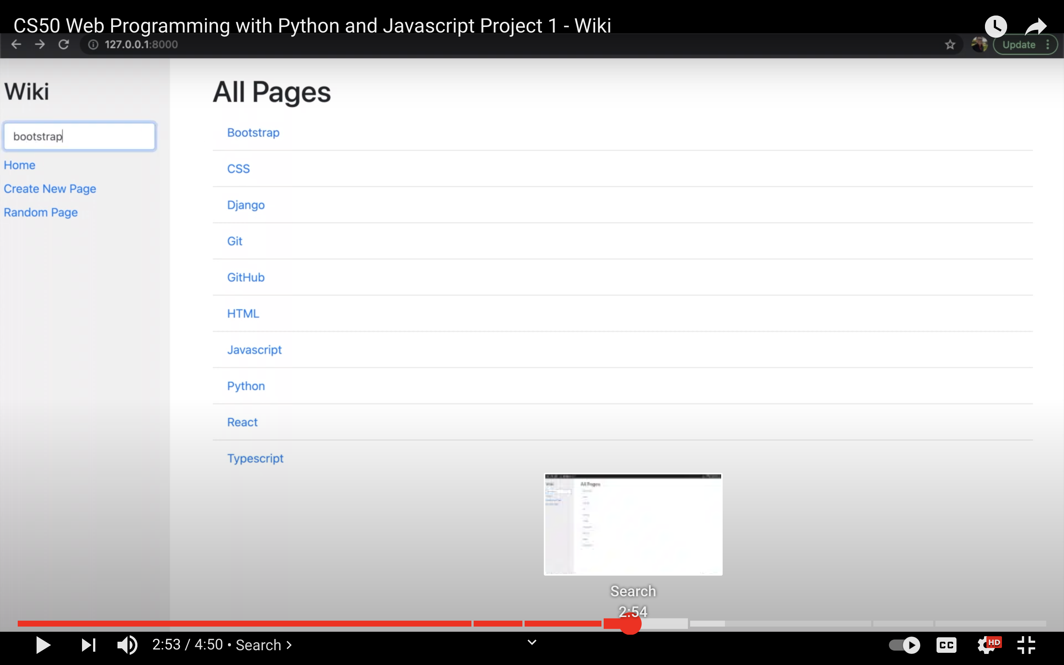Click the down chevron above controls
Screen dimensions: 1064x665
[532, 642]
